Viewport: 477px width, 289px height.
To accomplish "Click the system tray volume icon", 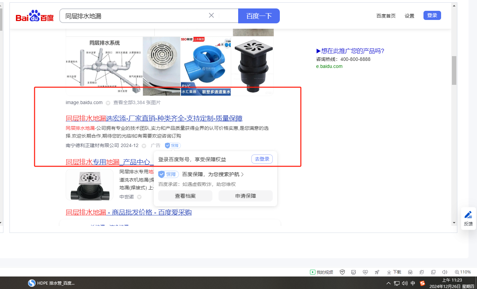I will pyautogui.click(x=405, y=283).
